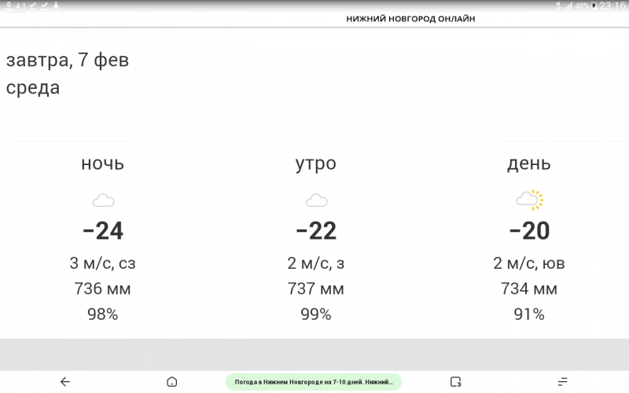Go back with the browser back arrow

[x=65, y=382]
